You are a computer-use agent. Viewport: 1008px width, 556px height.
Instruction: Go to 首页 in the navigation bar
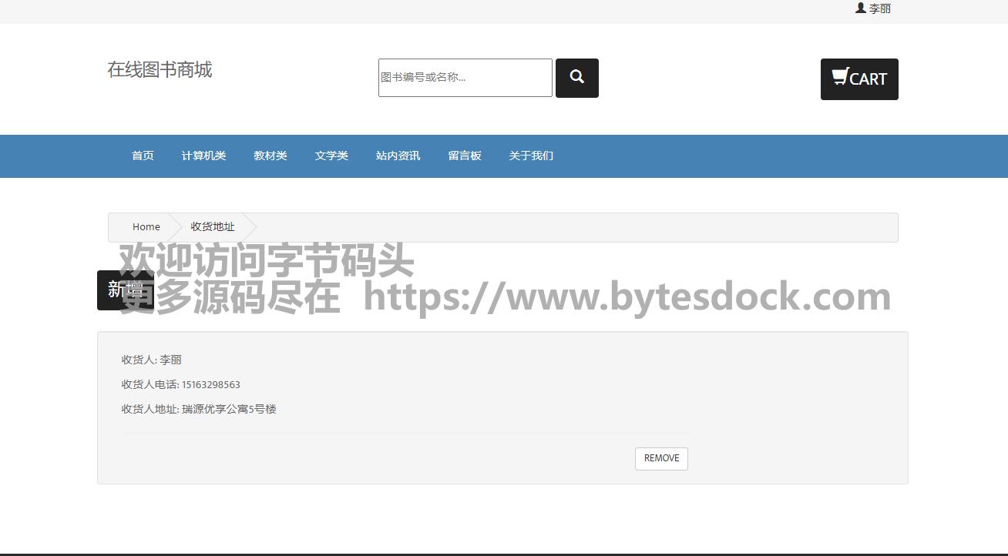pos(143,156)
